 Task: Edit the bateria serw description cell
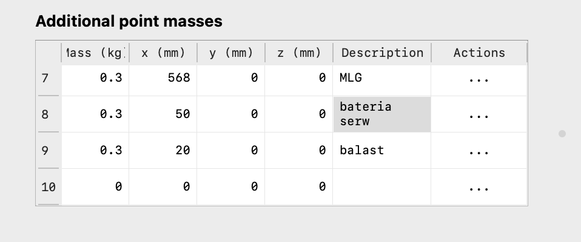coord(381,114)
